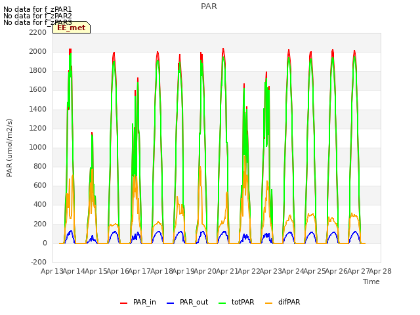420x315 pixels.
Task: Click the 1200 y-axis tick label
Action: click(x=38, y=128)
